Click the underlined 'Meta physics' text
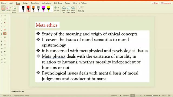Image resolution: width=173 pixels, height=97 pixels. [54, 56]
